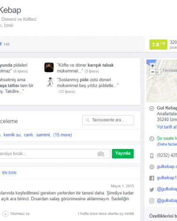Open the gulkebap1 Facebook link
This screenshot has width=177, height=221.
(167, 178)
